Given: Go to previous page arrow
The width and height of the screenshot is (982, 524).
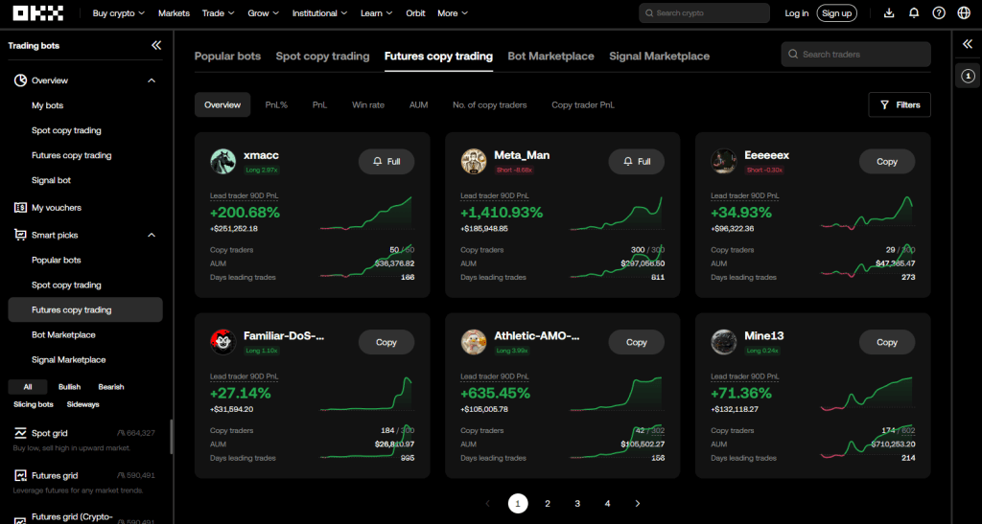Looking at the screenshot, I should click(x=488, y=503).
